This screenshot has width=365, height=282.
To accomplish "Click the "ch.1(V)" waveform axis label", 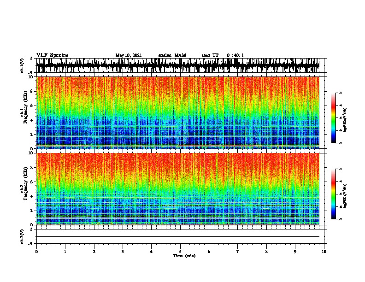I will [x=22, y=65].
